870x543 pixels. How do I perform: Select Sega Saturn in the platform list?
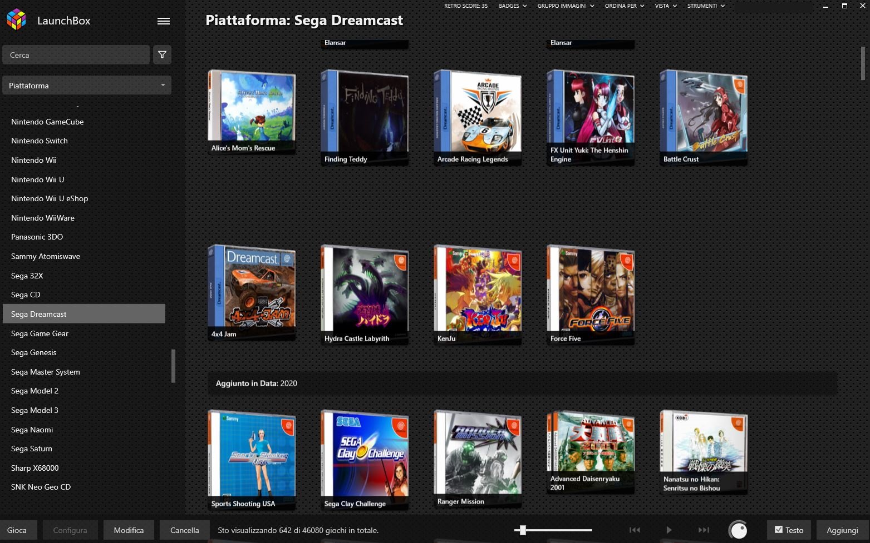[x=32, y=449]
